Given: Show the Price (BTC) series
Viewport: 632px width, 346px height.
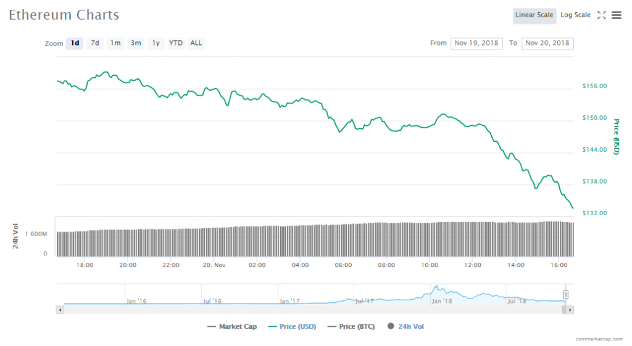Looking at the screenshot, I should click(x=351, y=326).
